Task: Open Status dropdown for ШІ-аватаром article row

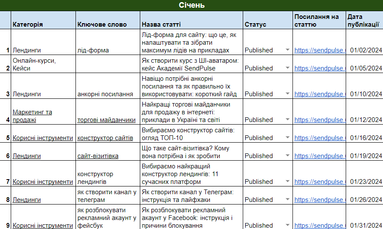Action: [287, 68]
